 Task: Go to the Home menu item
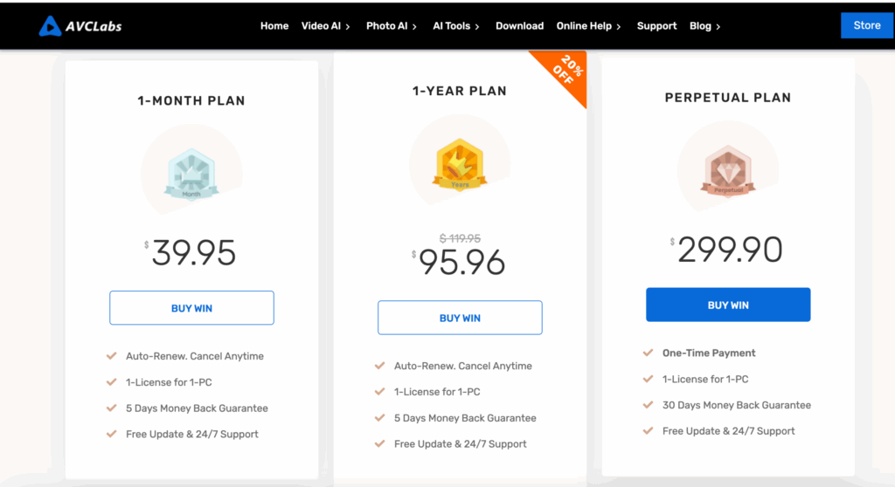(274, 26)
